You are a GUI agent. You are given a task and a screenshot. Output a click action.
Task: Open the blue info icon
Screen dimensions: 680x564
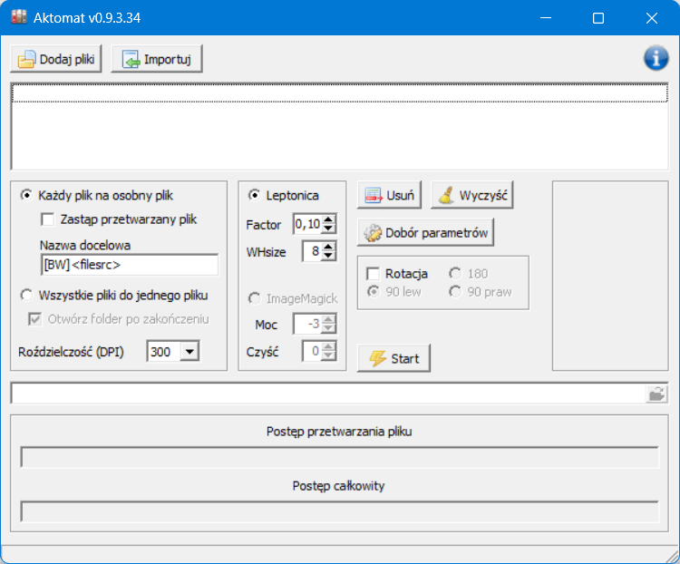tap(656, 58)
